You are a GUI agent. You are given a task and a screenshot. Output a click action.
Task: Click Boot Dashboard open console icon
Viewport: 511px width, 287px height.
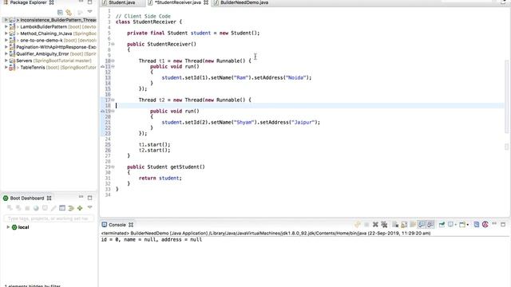click(45, 208)
